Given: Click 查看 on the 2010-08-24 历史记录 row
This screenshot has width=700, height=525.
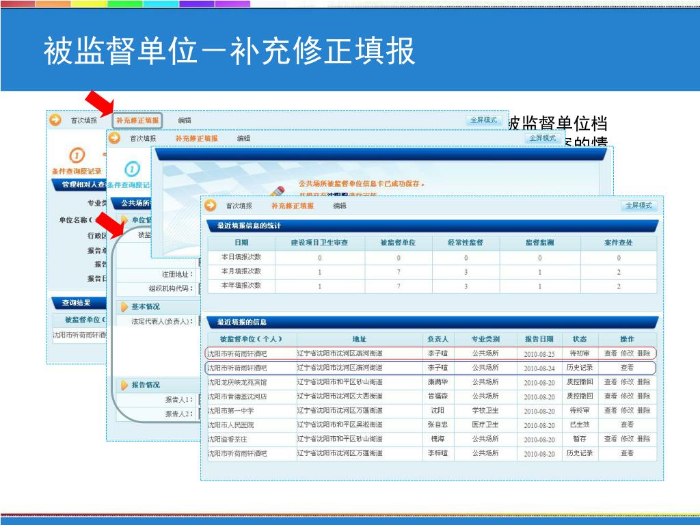Looking at the screenshot, I should pyautogui.click(x=627, y=367).
